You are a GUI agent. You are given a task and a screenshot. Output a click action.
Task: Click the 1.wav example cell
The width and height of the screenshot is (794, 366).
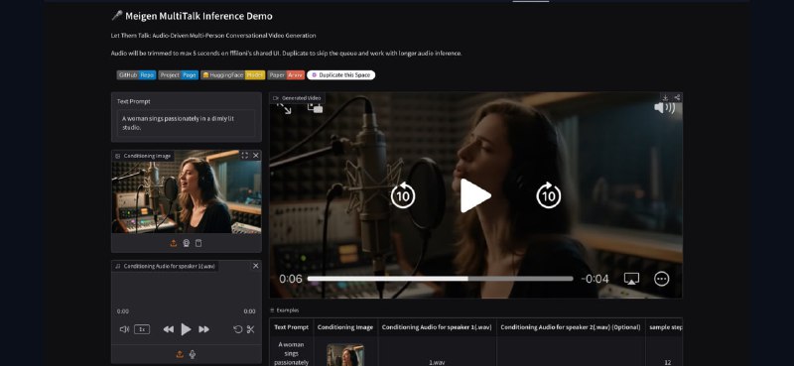tap(437, 362)
